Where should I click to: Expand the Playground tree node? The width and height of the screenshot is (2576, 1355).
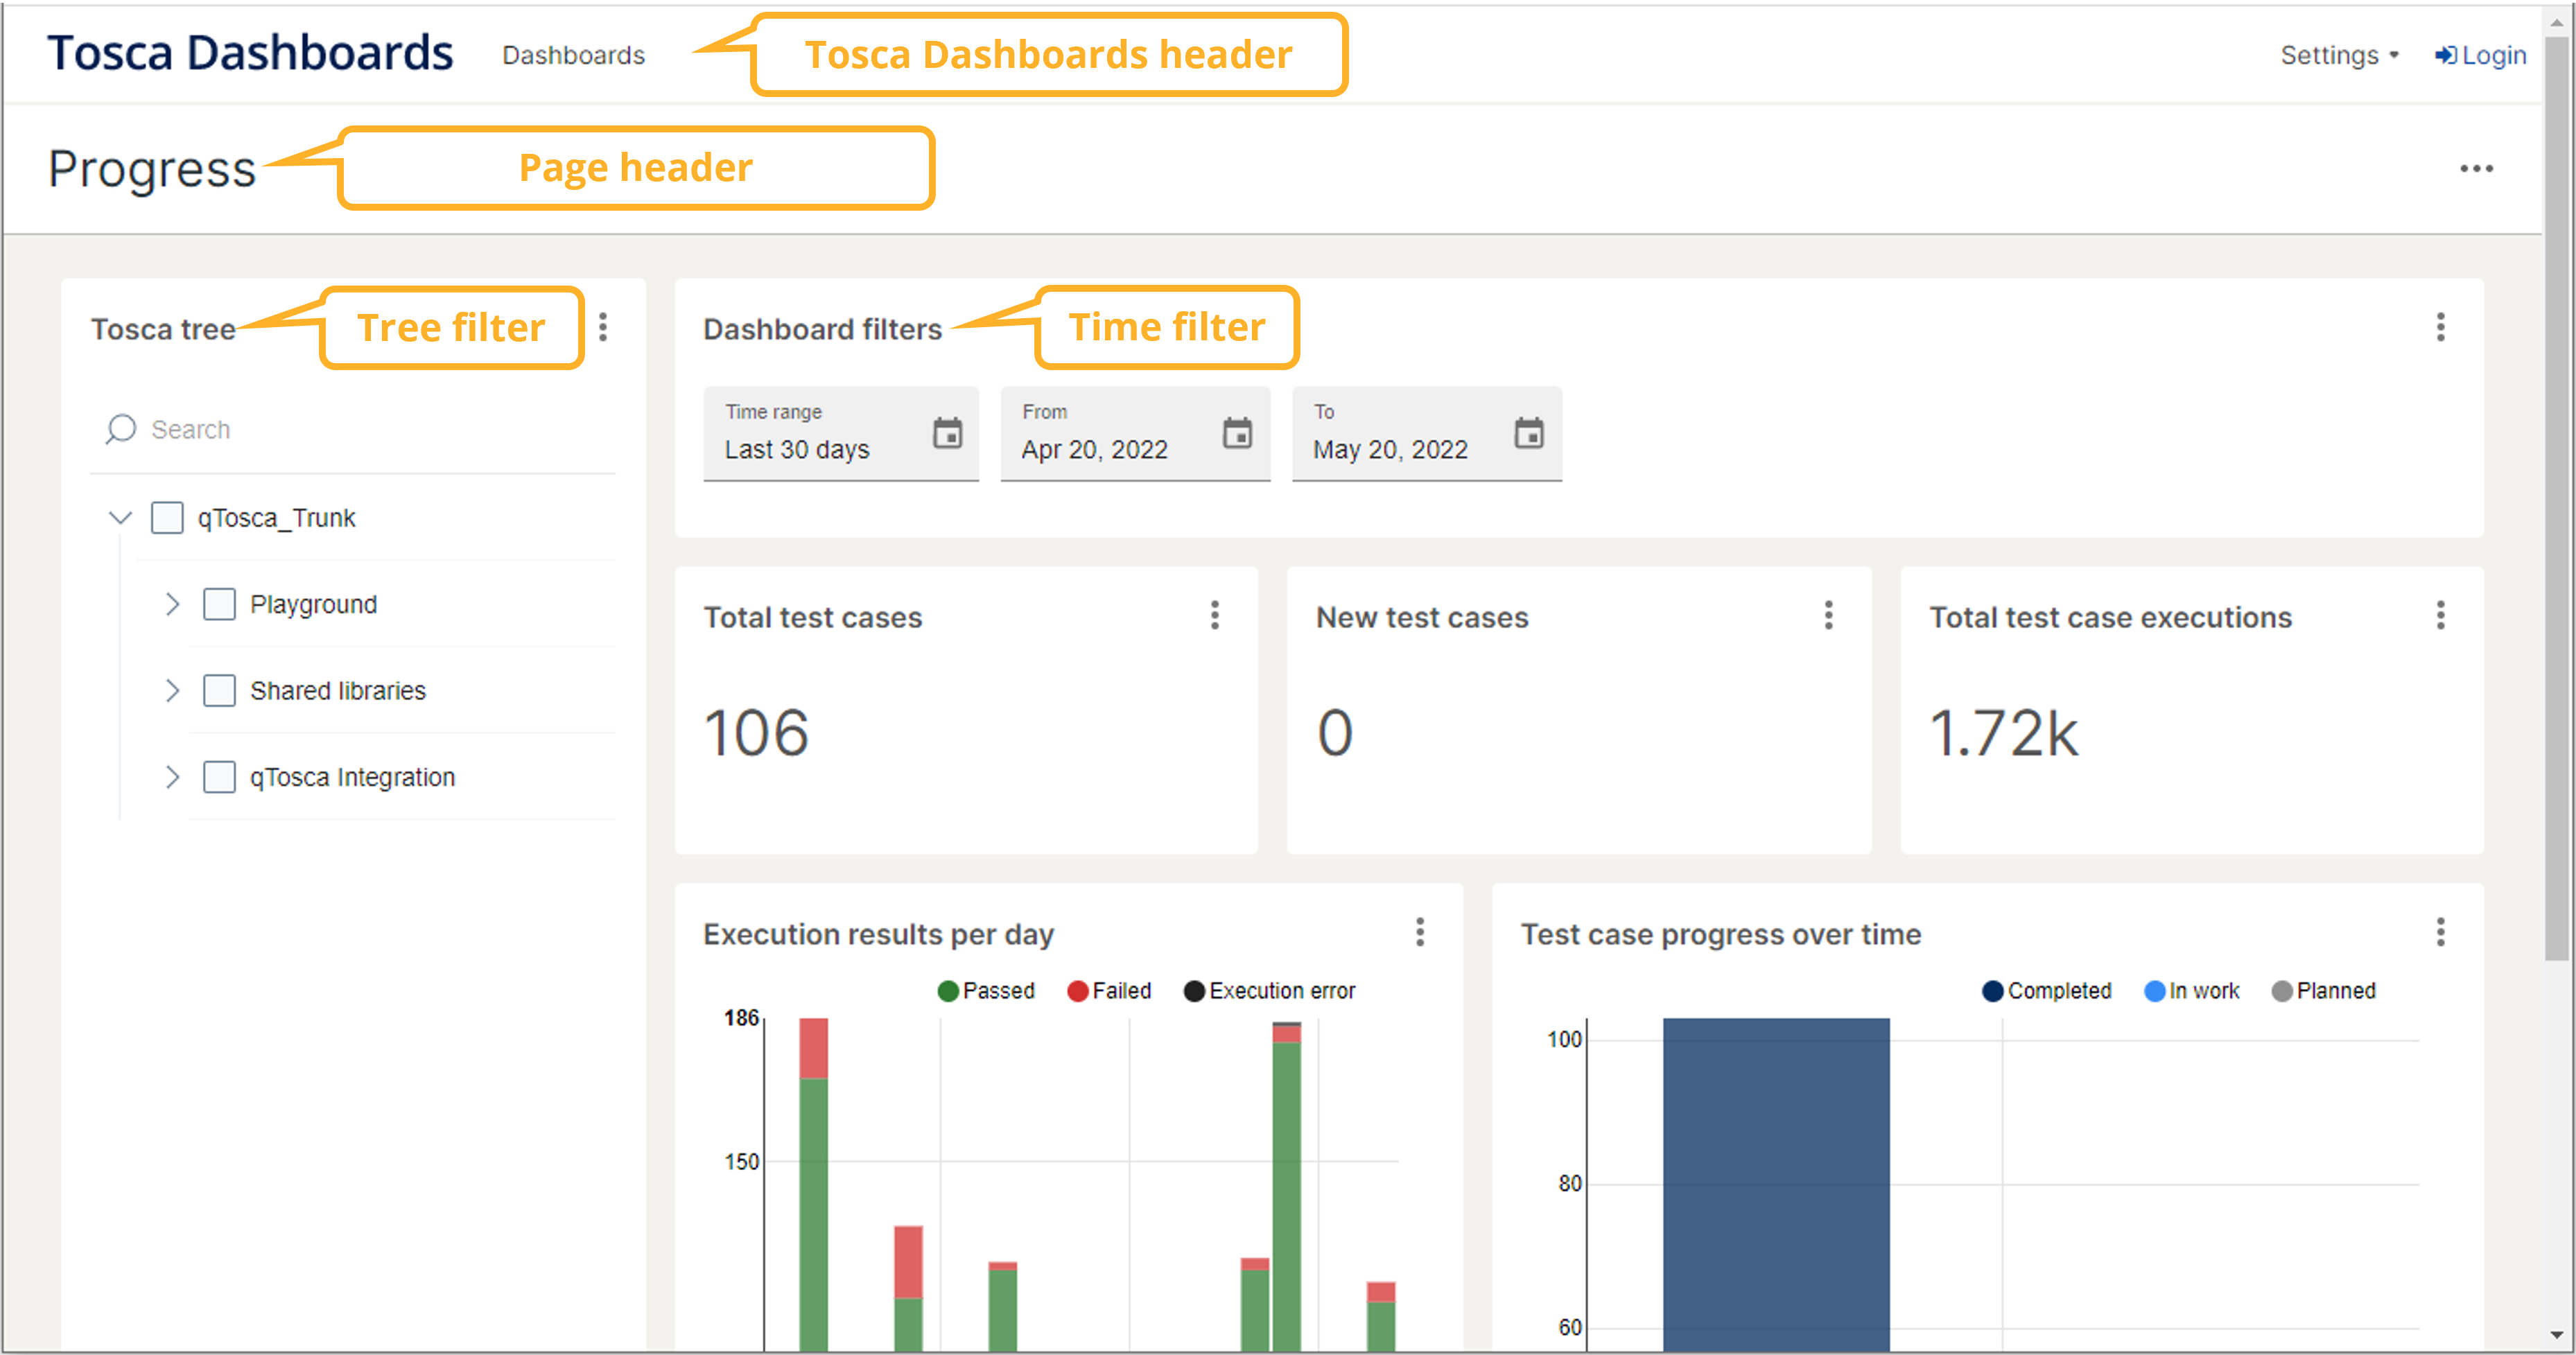click(x=172, y=604)
